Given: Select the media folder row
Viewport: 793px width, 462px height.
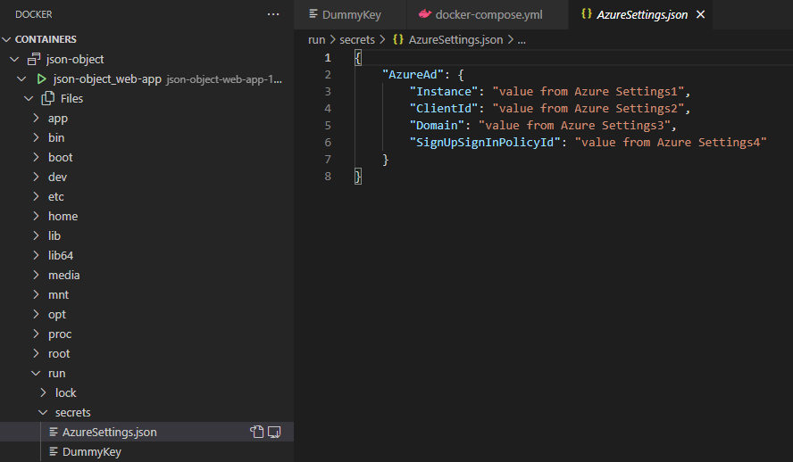Looking at the screenshot, I should [x=146, y=276].
